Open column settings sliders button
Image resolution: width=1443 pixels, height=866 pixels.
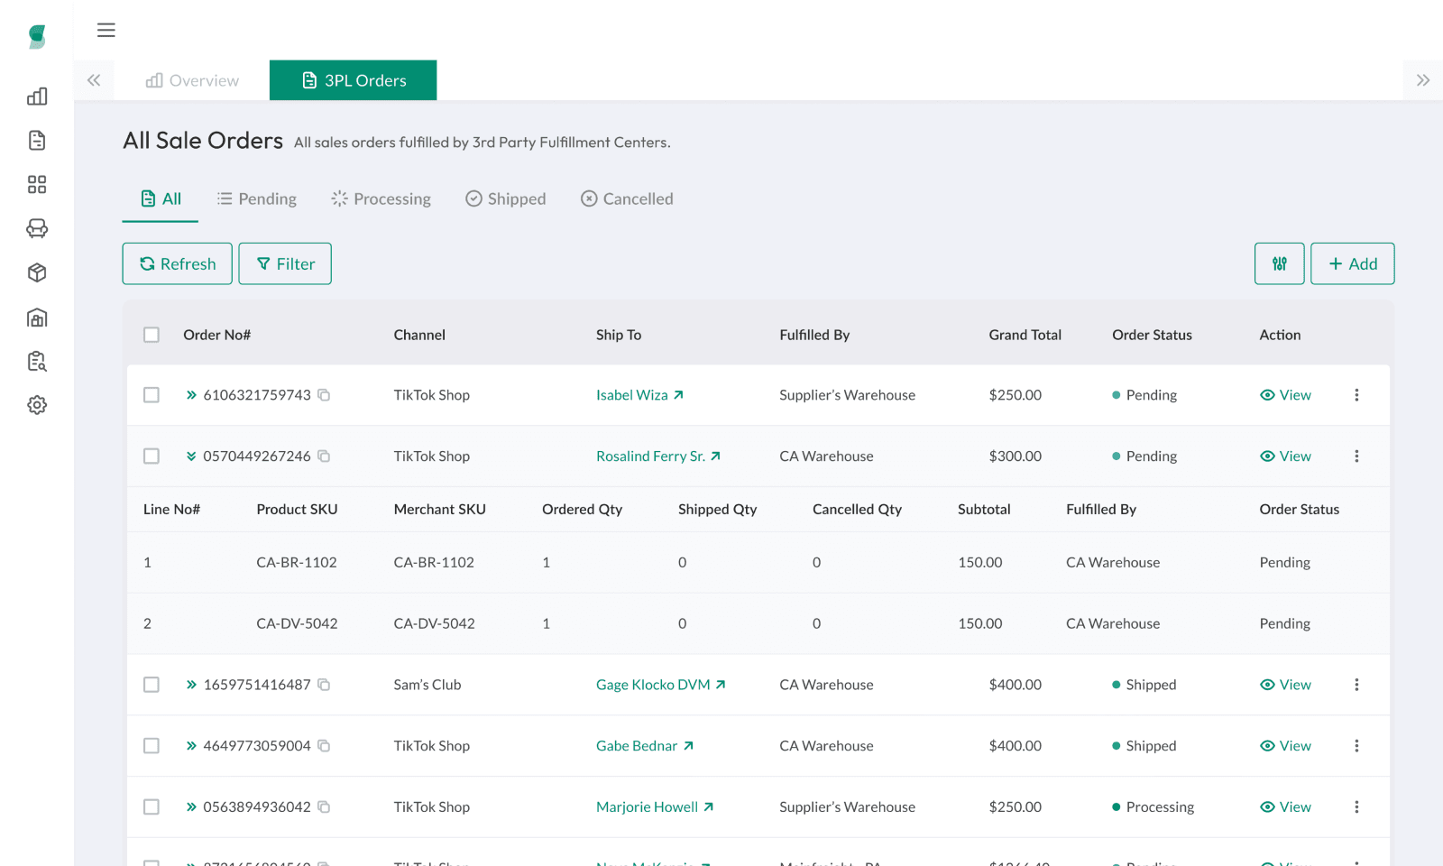point(1279,263)
